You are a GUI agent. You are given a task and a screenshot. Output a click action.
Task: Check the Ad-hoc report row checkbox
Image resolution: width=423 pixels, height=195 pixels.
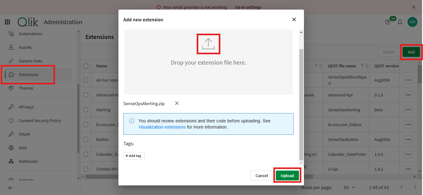pyautogui.click(x=85, y=80)
